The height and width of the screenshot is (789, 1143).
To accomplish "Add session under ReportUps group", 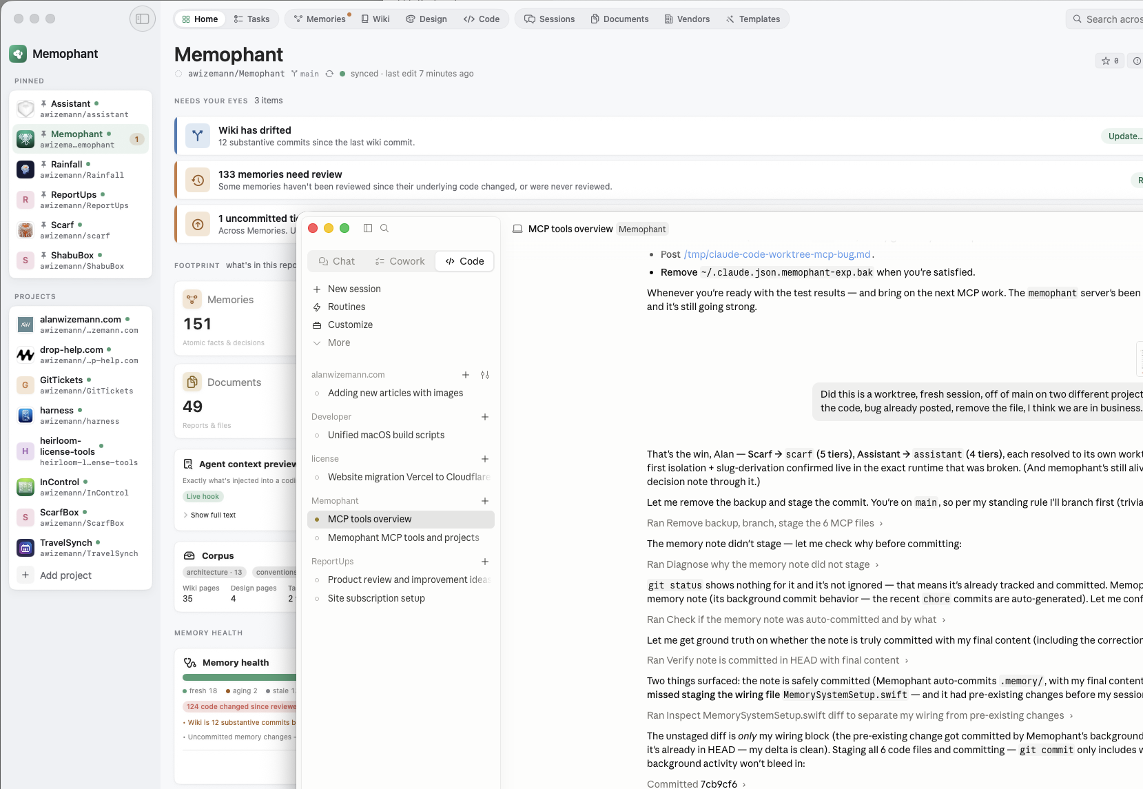I will 485,562.
